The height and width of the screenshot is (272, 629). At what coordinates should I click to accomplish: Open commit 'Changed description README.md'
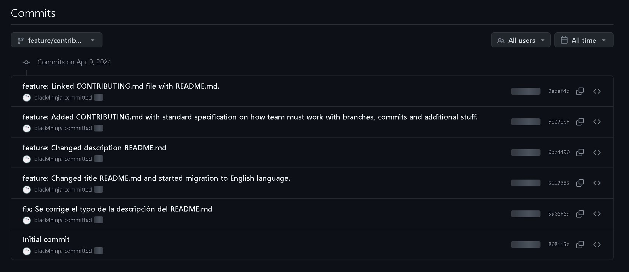(x=94, y=148)
